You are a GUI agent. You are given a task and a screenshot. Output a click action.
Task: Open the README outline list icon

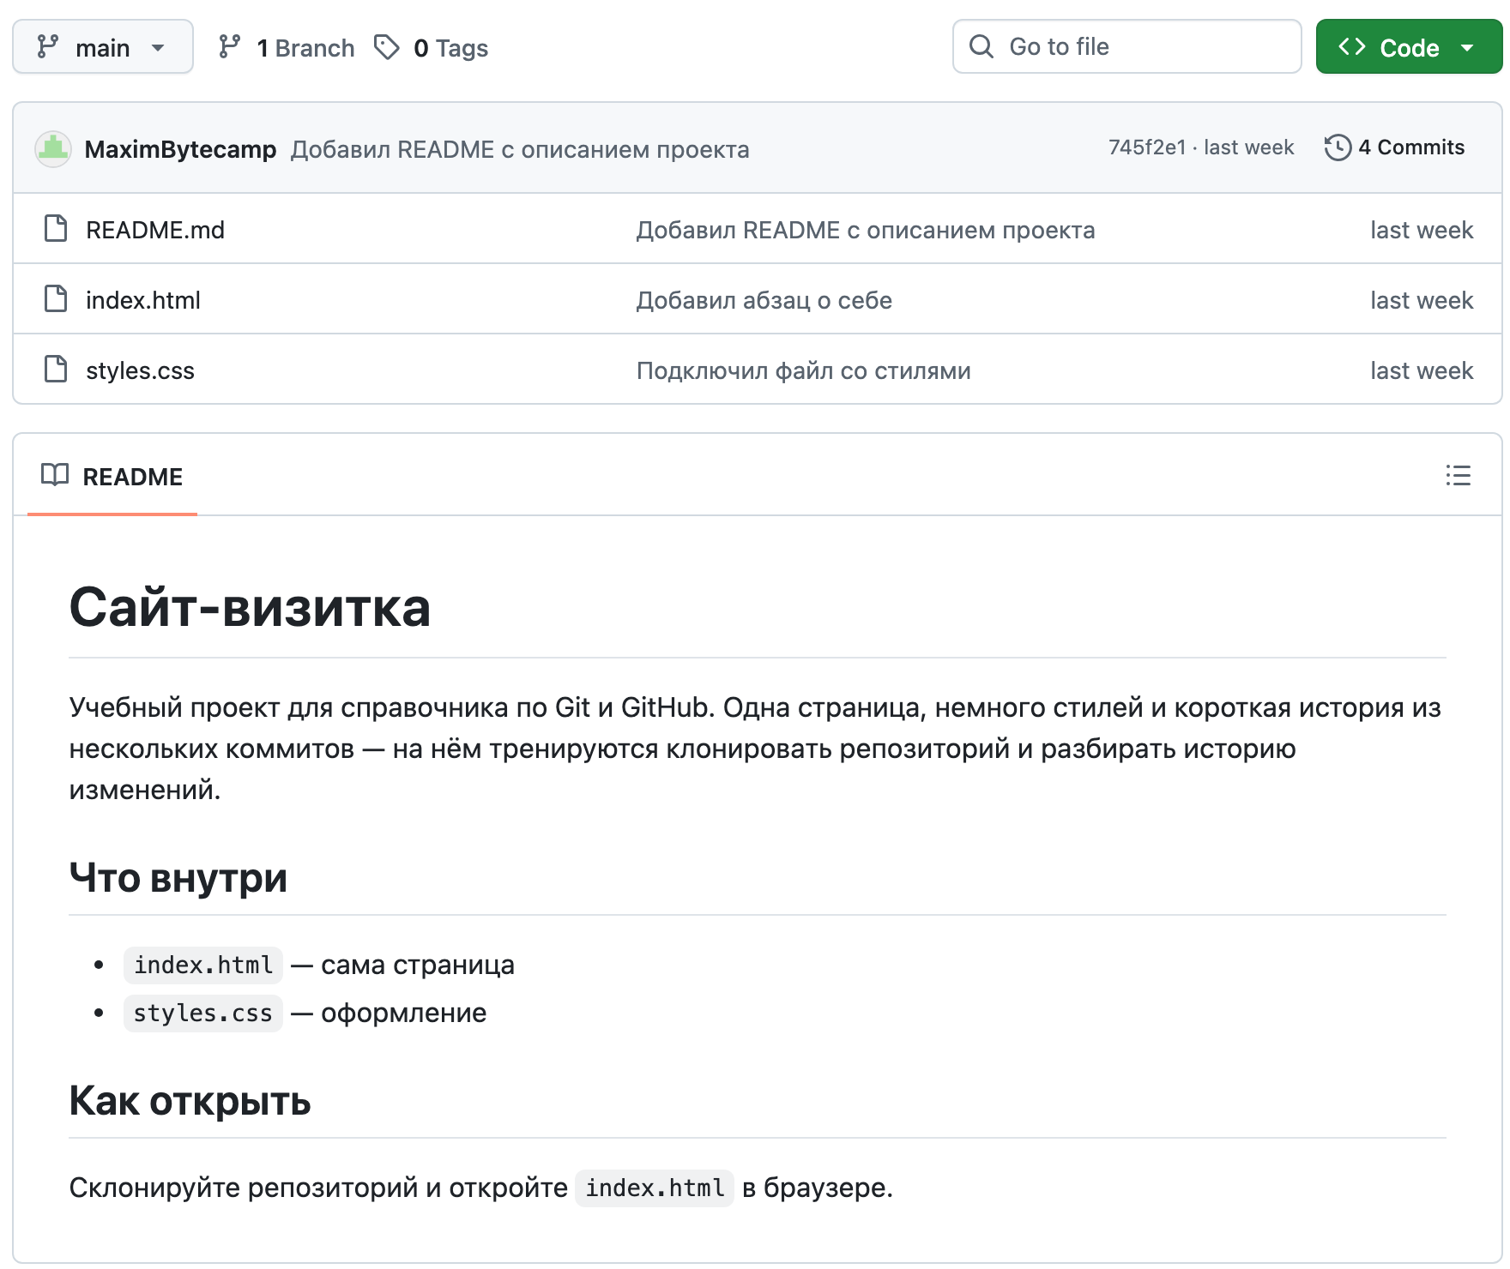coord(1459,475)
